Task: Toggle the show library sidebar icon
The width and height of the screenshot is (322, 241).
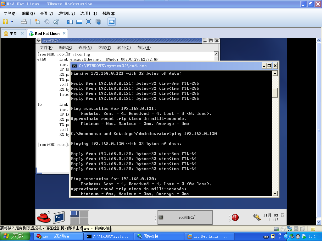Action: coord(70,22)
